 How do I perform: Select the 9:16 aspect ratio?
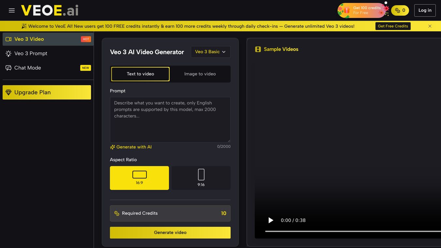[x=201, y=178]
